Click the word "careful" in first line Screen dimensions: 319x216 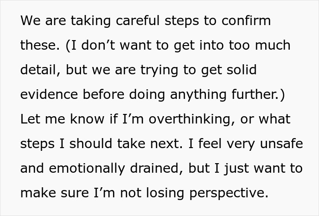(x=138, y=21)
